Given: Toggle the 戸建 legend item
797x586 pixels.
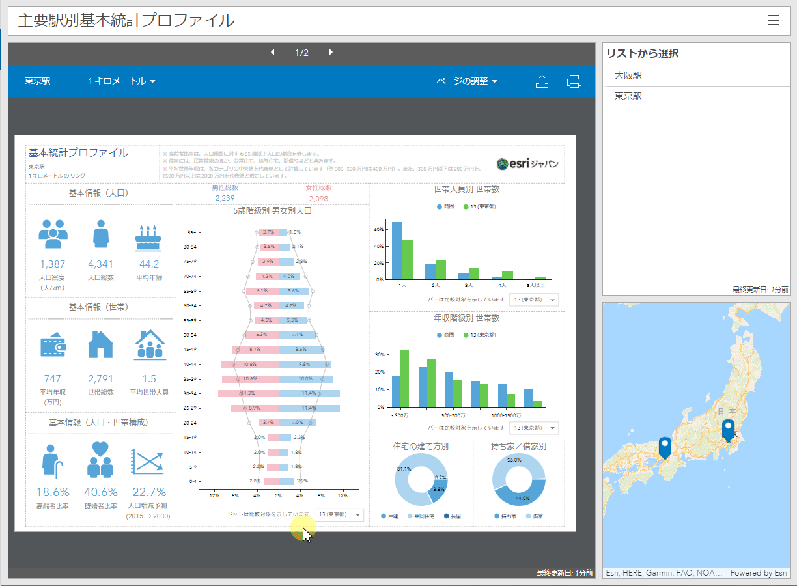Looking at the screenshot, I should (389, 516).
